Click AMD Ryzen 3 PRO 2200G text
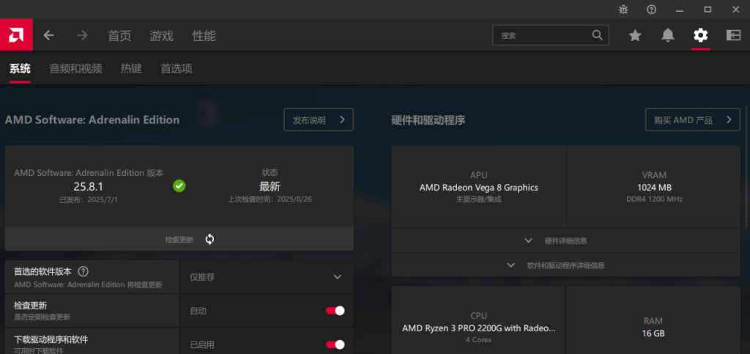This screenshot has height=354, width=750. [479, 328]
